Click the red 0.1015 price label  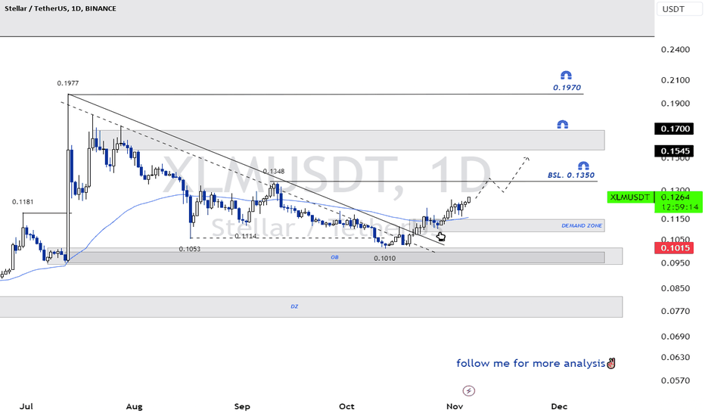point(673,248)
